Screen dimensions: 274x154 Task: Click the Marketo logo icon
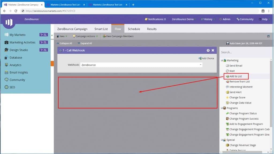(9, 22)
